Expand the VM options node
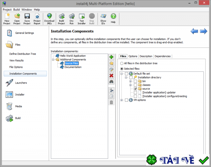 pos(122,100)
